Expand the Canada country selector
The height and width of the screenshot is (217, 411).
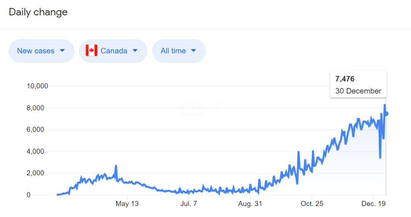click(x=113, y=51)
